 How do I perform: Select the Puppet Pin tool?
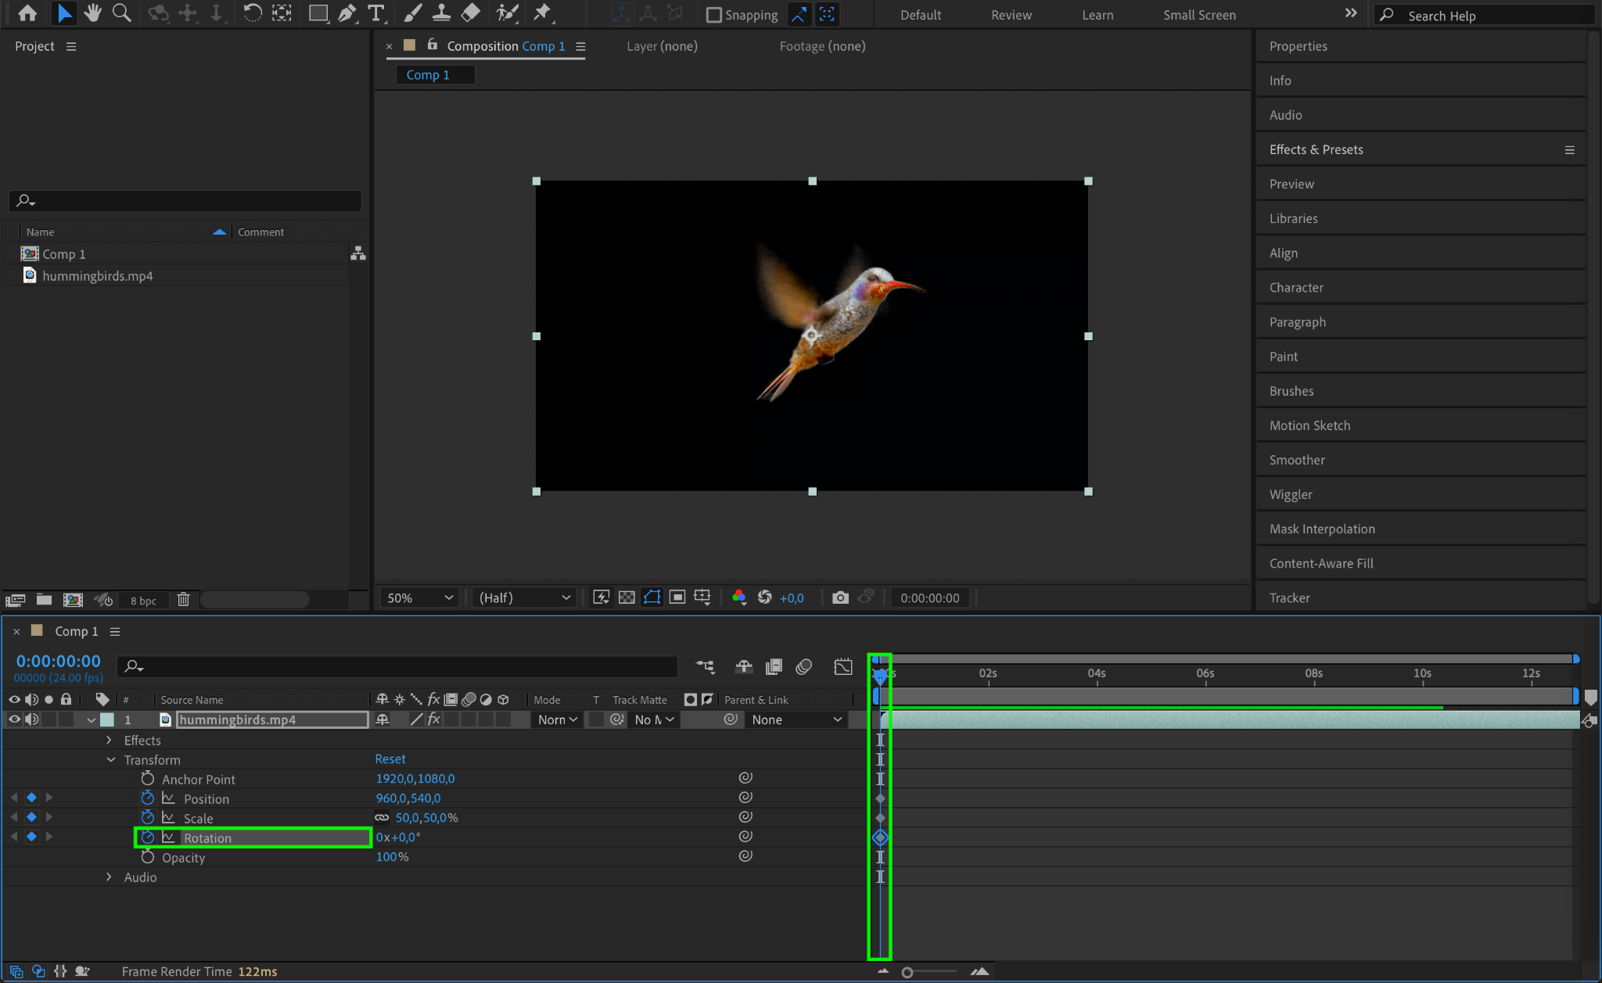click(x=541, y=13)
